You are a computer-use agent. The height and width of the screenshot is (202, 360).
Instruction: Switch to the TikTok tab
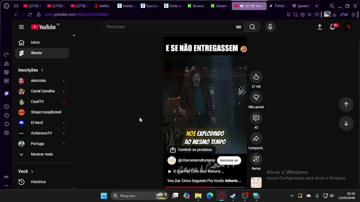(x=278, y=6)
